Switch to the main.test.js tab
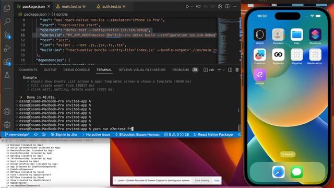This screenshot has width=334, height=188. tap(71, 7)
